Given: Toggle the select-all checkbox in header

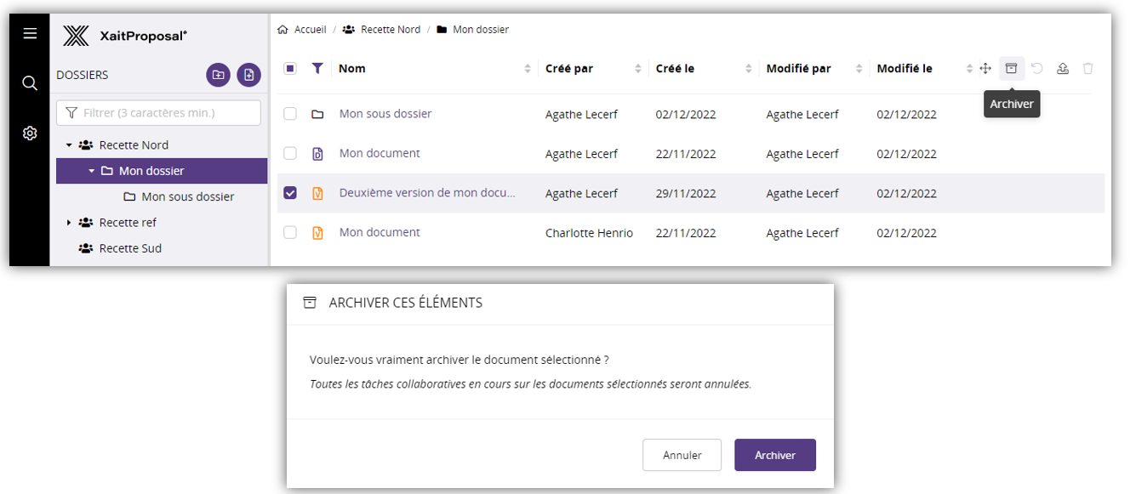Looking at the screenshot, I should [290, 69].
